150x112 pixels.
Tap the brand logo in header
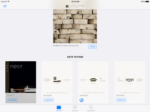click(x=75, y=7)
